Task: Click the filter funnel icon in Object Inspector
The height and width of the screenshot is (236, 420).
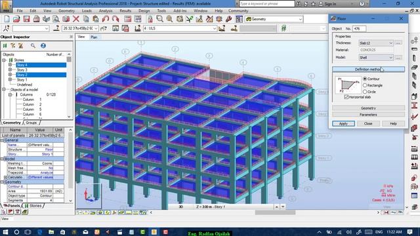Action: (x=13, y=46)
